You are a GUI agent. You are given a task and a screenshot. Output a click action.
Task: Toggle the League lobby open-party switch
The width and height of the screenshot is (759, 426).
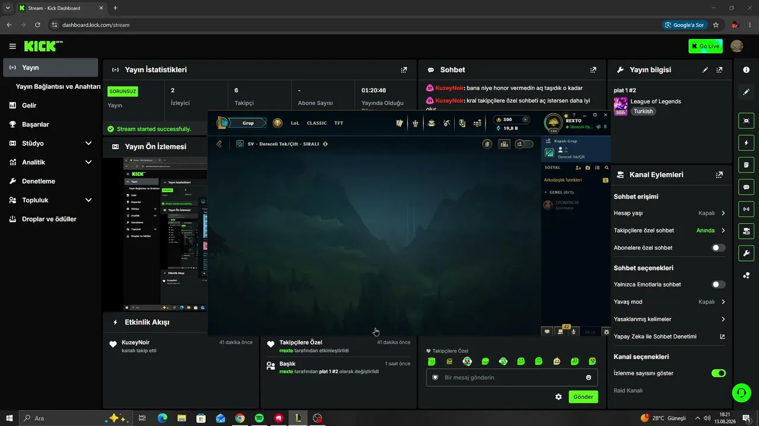tap(524, 144)
